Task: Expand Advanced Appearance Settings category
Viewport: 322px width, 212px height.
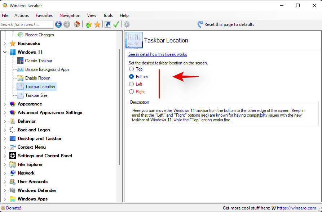Action: [5, 113]
